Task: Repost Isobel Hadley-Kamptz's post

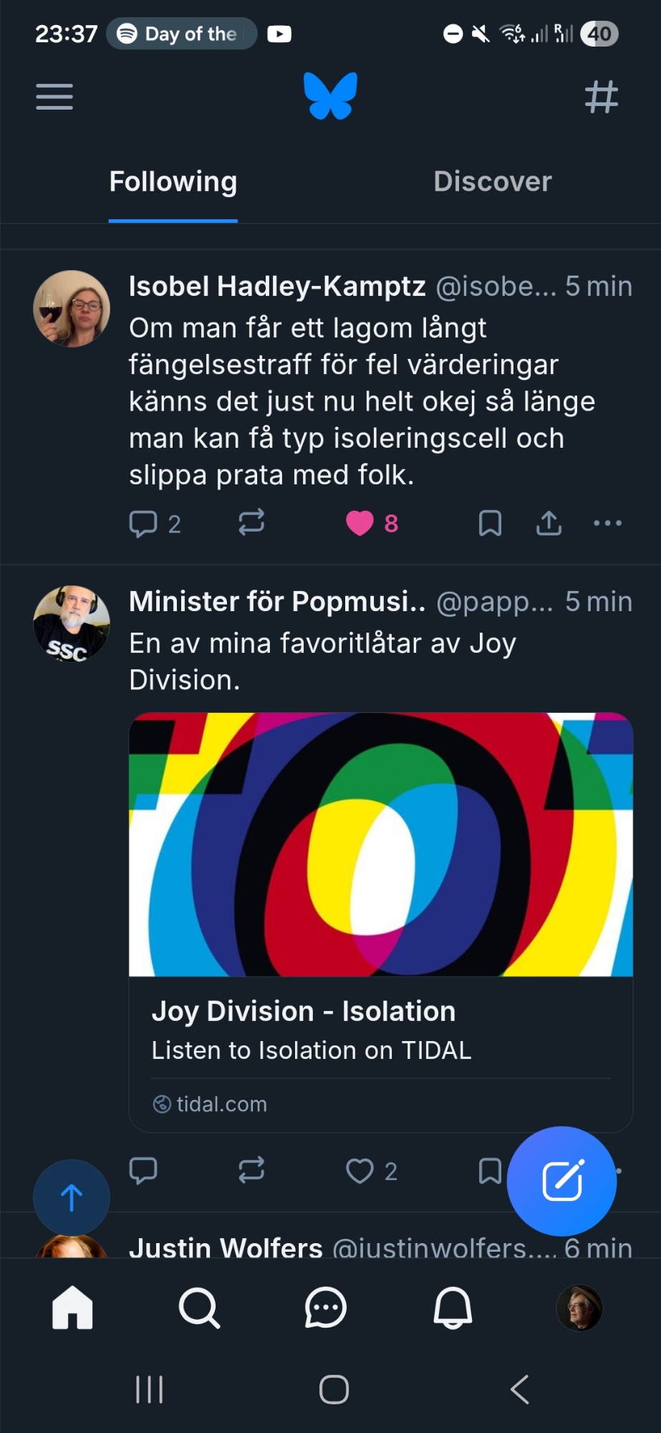Action: (251, 523)
